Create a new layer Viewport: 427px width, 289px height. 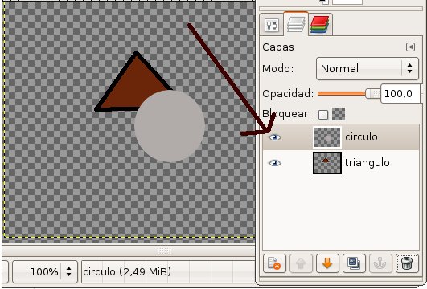(x=274, y=263)
